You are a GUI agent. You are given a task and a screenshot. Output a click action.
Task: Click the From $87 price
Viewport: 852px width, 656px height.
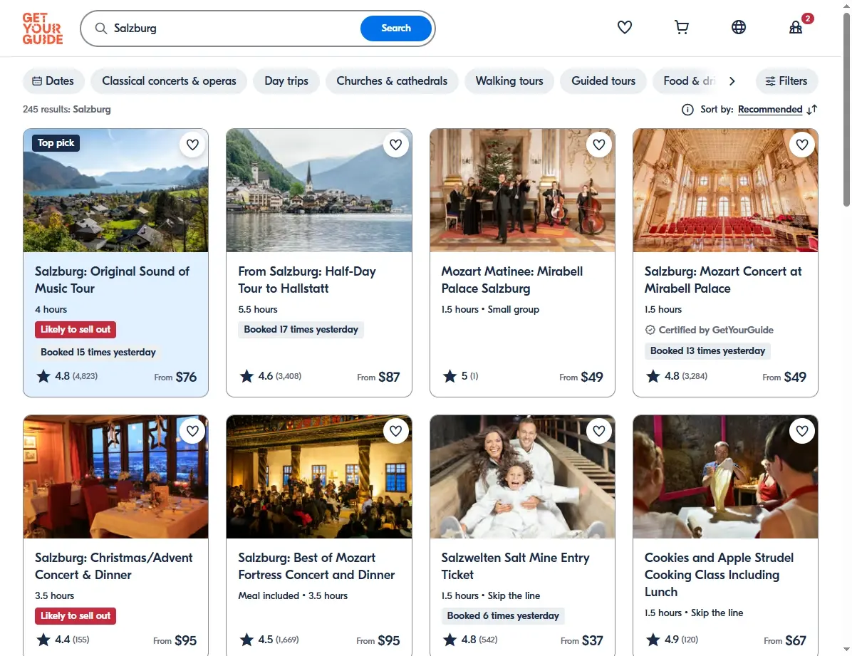coord(378,378)
